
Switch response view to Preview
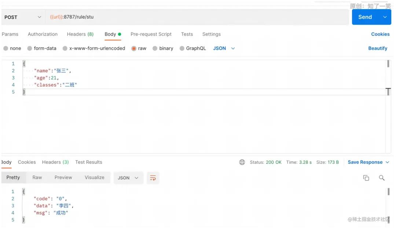click(x=63, y=177)
